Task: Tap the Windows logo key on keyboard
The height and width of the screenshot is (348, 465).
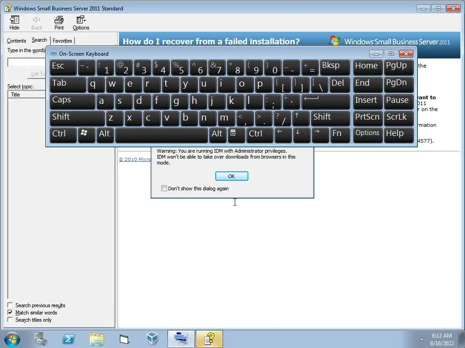Action: (87, 135)
